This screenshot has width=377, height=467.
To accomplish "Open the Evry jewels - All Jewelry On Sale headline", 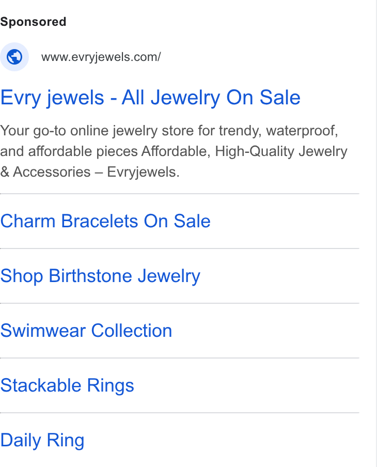I will point(150,98).
